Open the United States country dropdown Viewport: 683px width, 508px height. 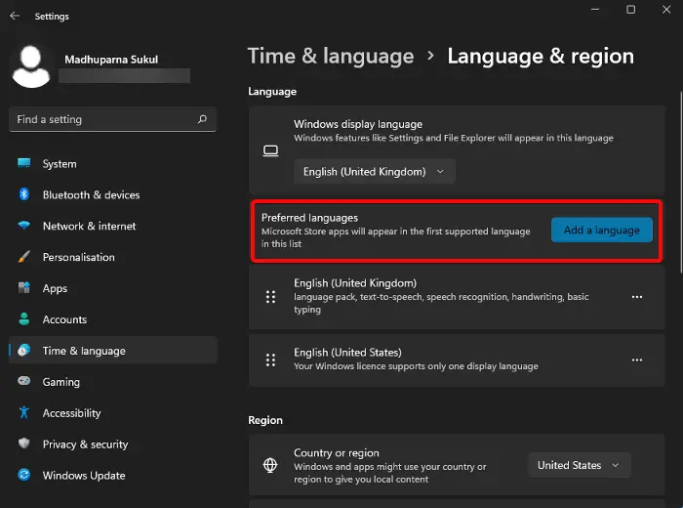pyautogui.click(x=579, y=465)
